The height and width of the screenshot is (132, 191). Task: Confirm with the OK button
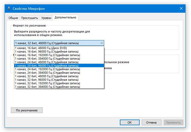coord(130,123)
